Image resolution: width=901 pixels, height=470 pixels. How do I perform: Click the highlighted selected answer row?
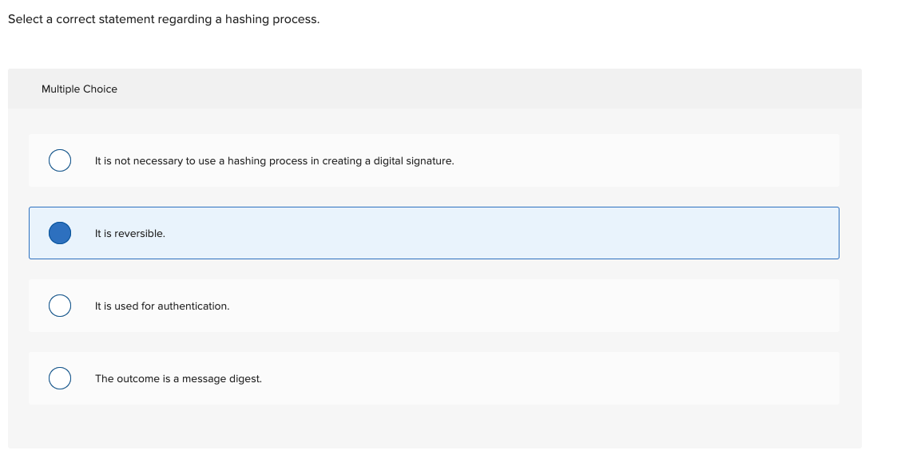[434, 233]
